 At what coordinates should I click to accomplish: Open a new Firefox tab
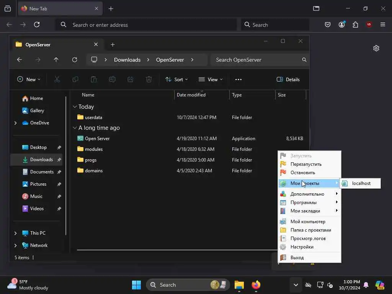click(x=111, y=9)
